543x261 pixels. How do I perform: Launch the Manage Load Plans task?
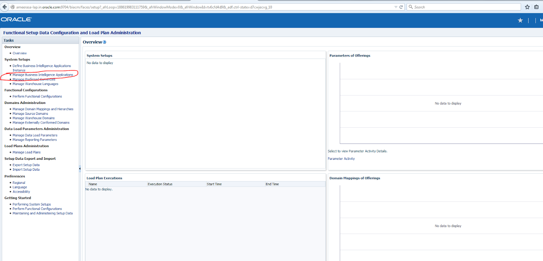coord(26,152)
